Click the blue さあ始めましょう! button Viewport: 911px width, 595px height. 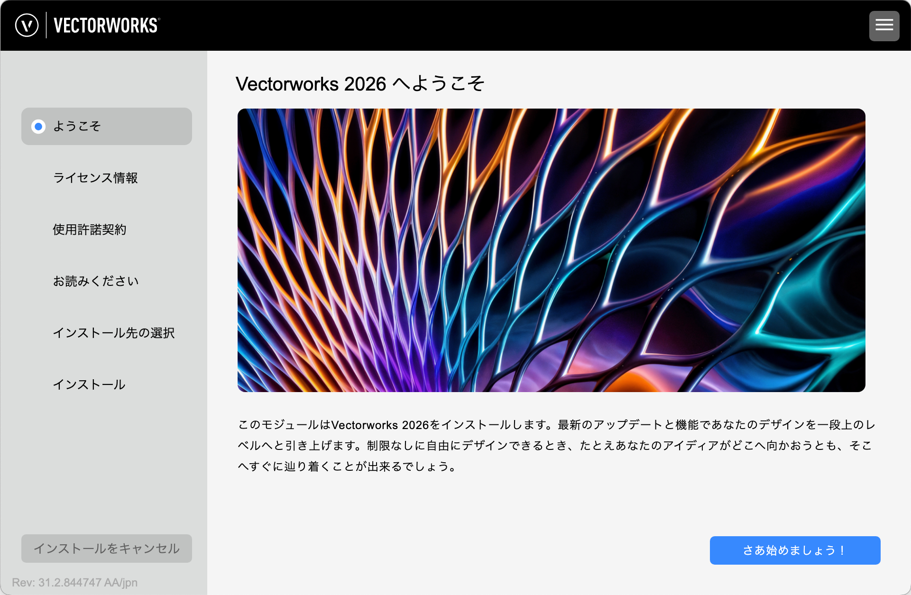click(795, 550)
